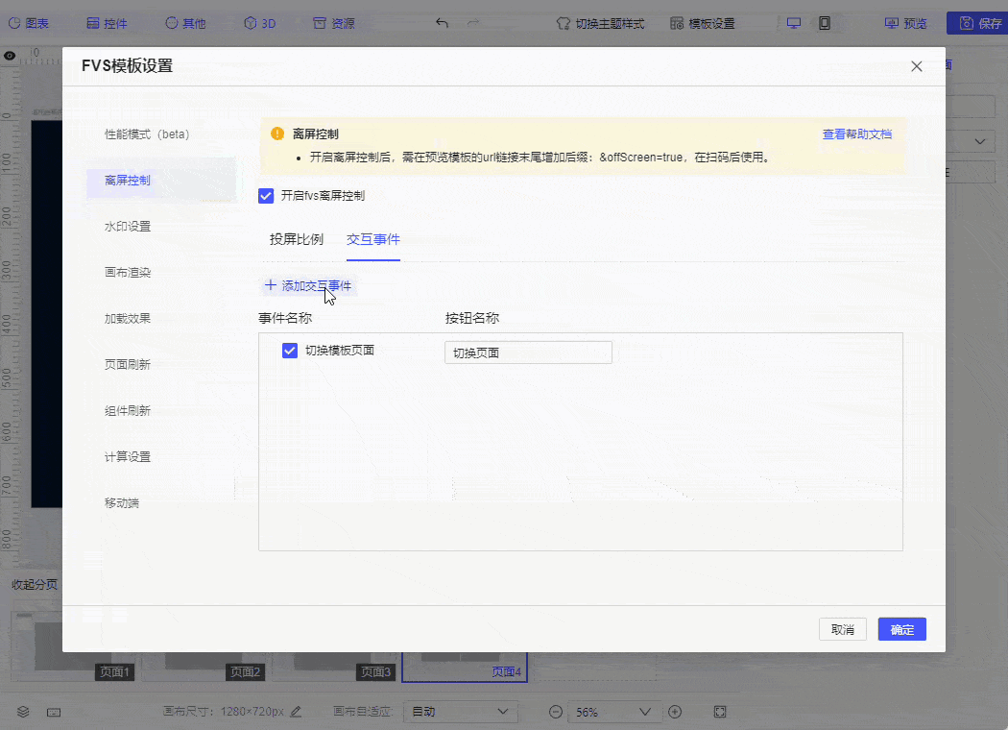1008x730 pixels.
Task: Click the 切换页面 button name input field
Action: (x=528, y=352)
